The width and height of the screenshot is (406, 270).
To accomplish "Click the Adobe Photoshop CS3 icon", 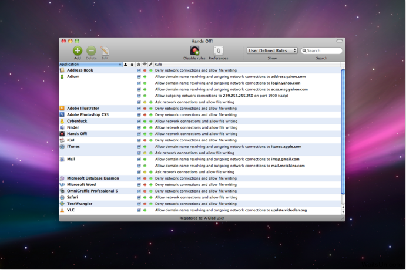I will click(62, 114).
